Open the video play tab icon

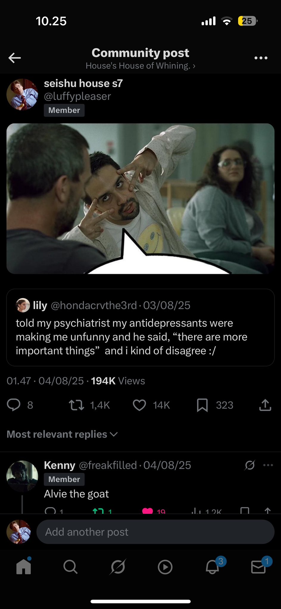(x=165, y=567)
